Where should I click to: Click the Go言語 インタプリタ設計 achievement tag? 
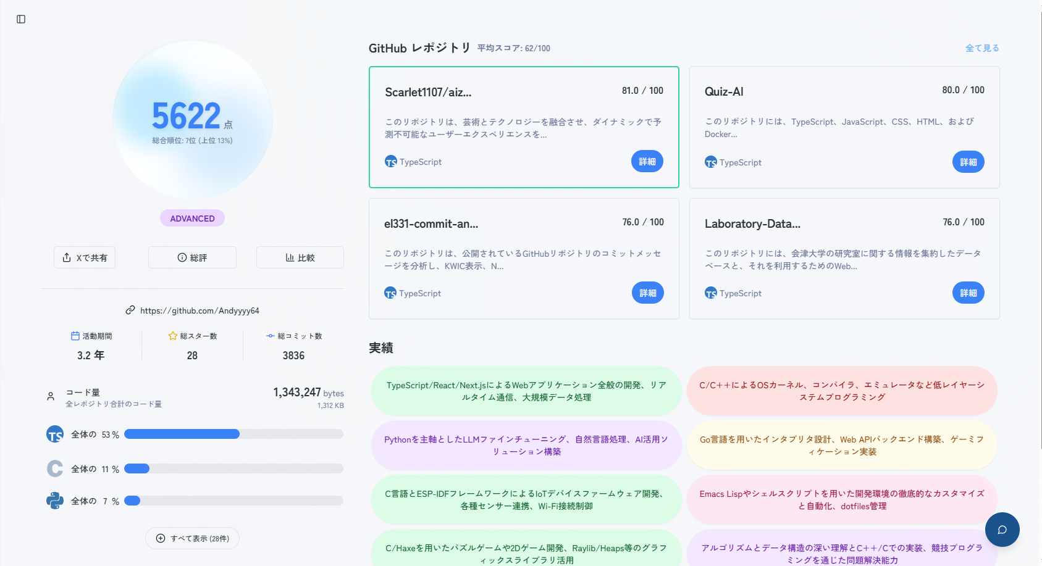coord(842,446)
